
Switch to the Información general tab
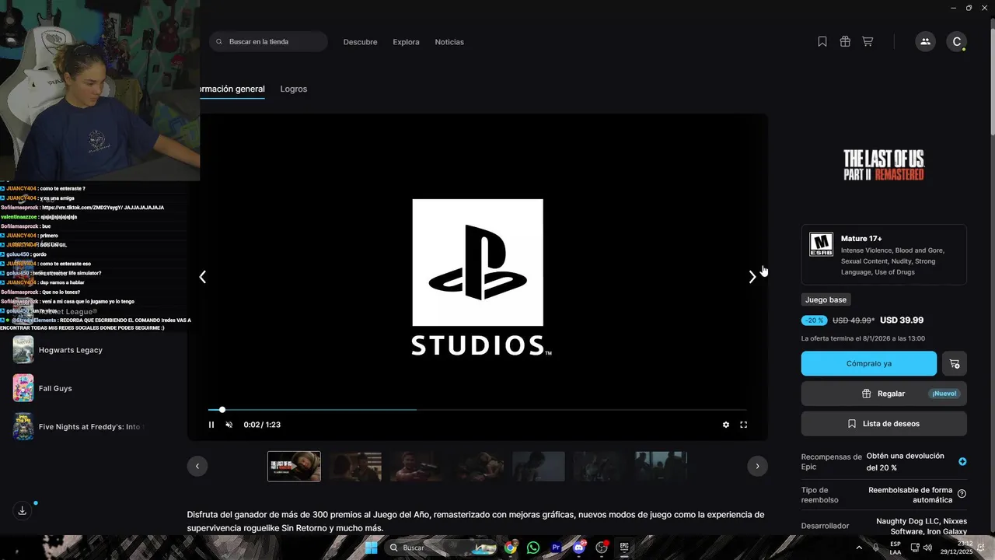click(232, 89)
